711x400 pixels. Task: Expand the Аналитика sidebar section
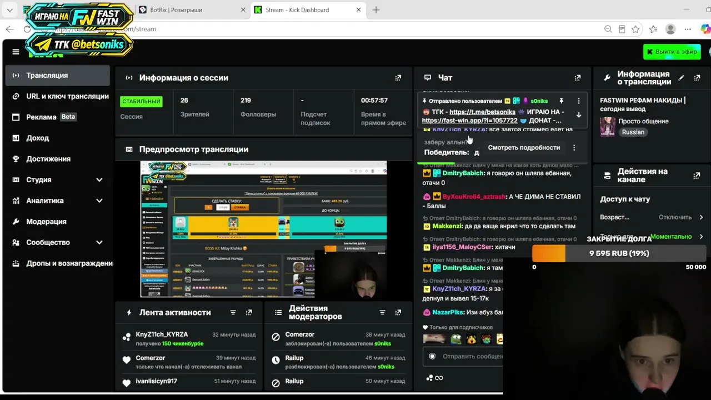pyautogui.click(x=99, y=201)
